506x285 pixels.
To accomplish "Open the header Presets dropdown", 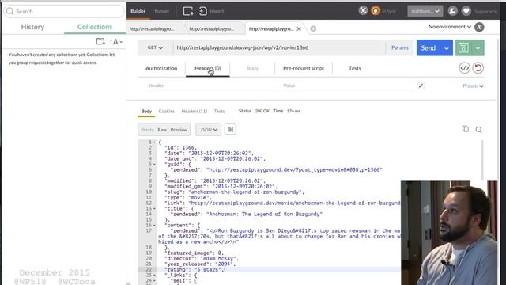I will coord(473,86).
